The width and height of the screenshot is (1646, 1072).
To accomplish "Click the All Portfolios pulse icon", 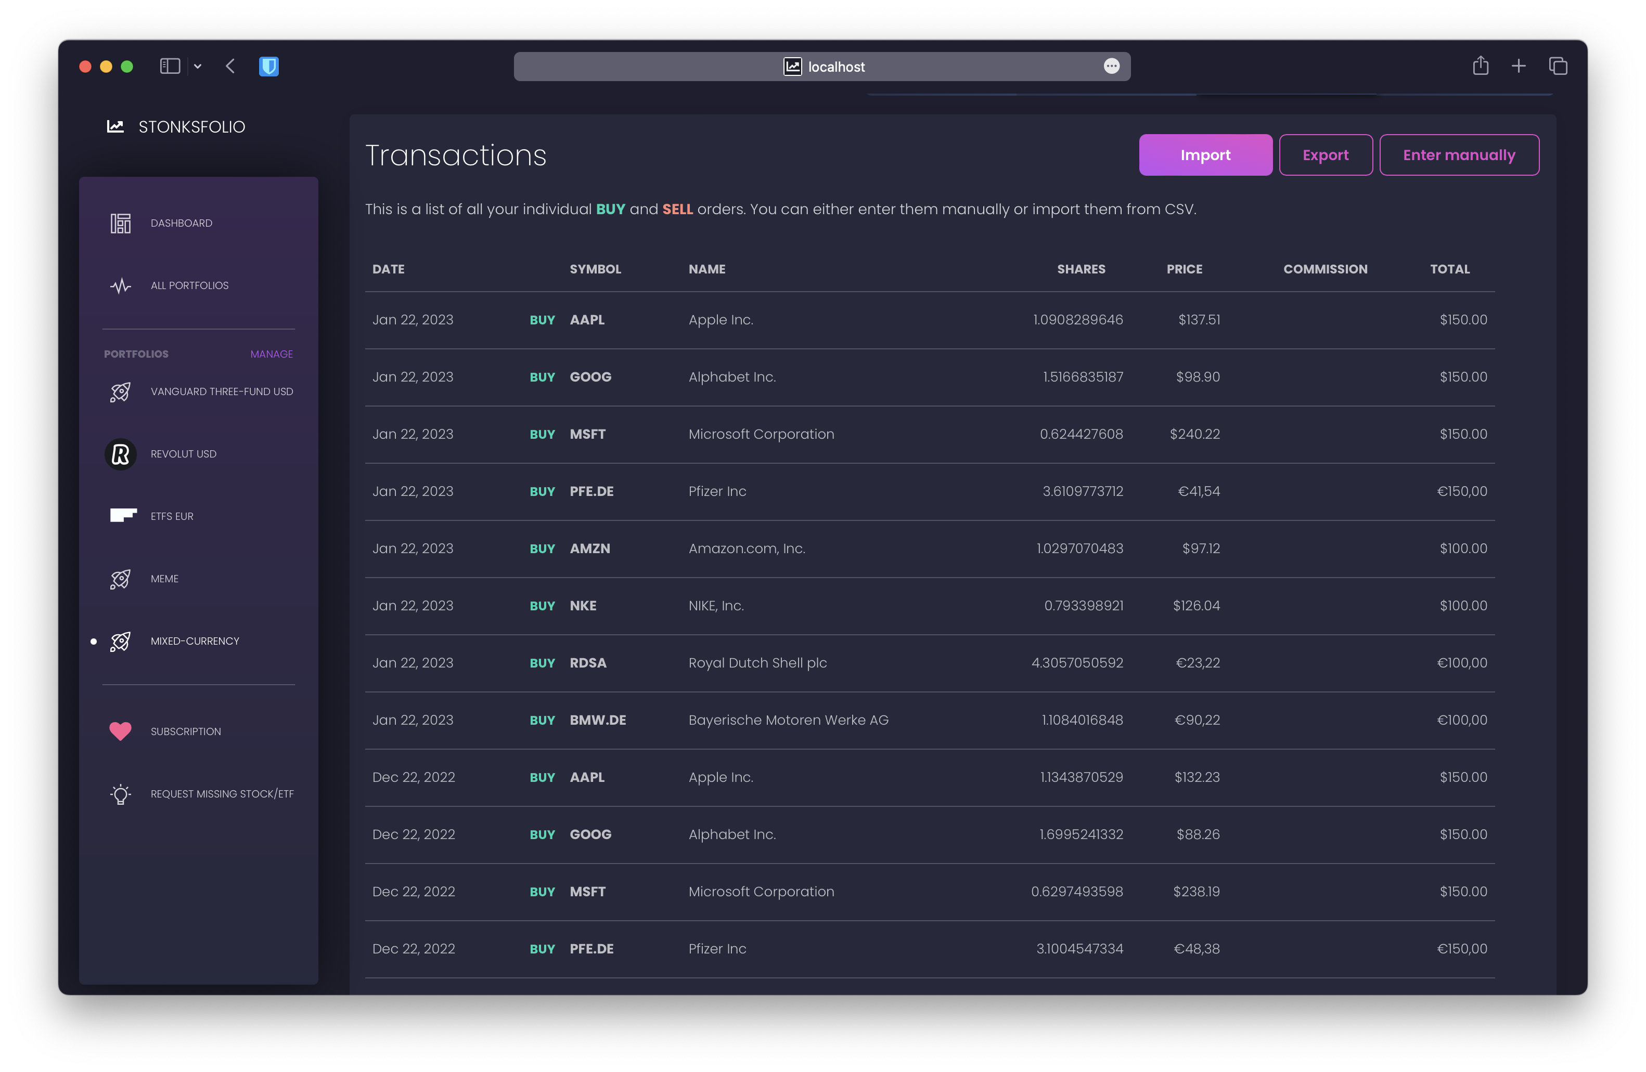I will (120, 285).
